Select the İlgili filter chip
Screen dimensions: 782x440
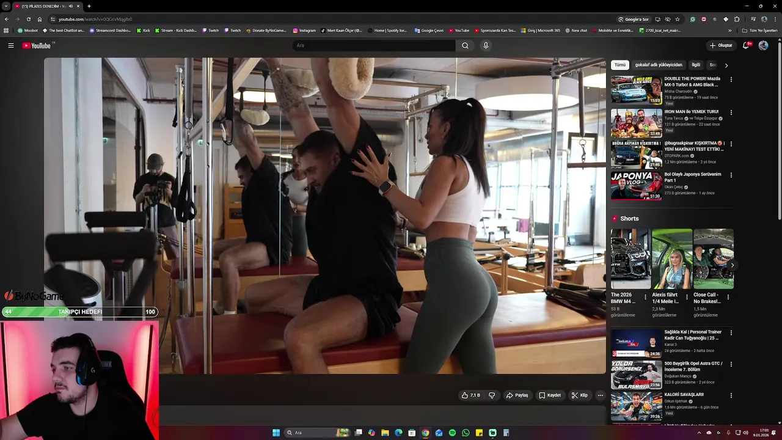tap(696, 65)
